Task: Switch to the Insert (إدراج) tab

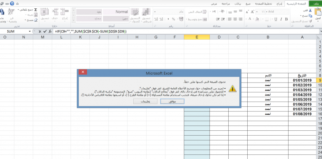Action: click(x=279, y=4)
